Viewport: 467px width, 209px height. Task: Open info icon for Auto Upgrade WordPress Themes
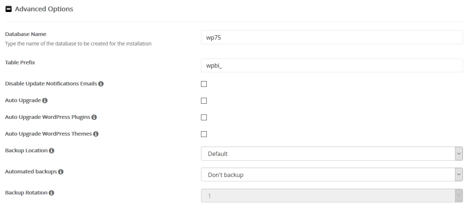[96, 134]
